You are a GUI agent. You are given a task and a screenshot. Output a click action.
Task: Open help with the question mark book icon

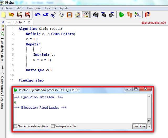point(148,15)
